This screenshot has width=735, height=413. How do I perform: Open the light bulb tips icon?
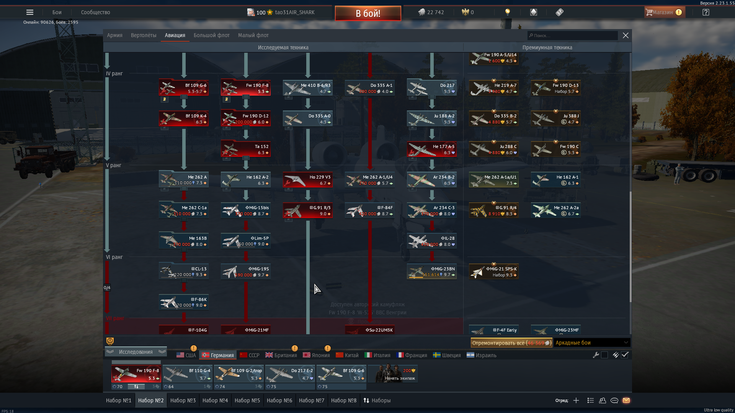[x=508, y=12]
